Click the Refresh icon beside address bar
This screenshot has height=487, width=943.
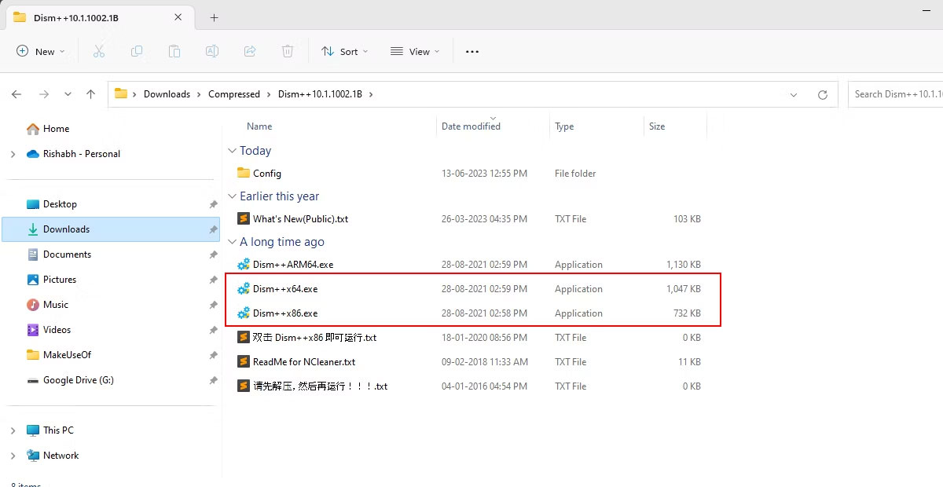823,94
